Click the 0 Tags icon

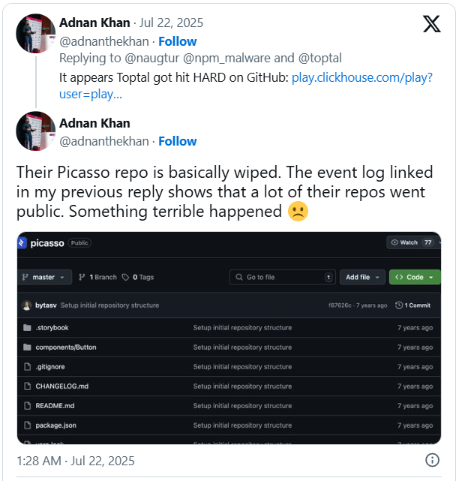125,277
